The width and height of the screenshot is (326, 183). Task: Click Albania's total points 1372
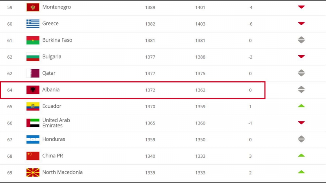click(150, 90)
